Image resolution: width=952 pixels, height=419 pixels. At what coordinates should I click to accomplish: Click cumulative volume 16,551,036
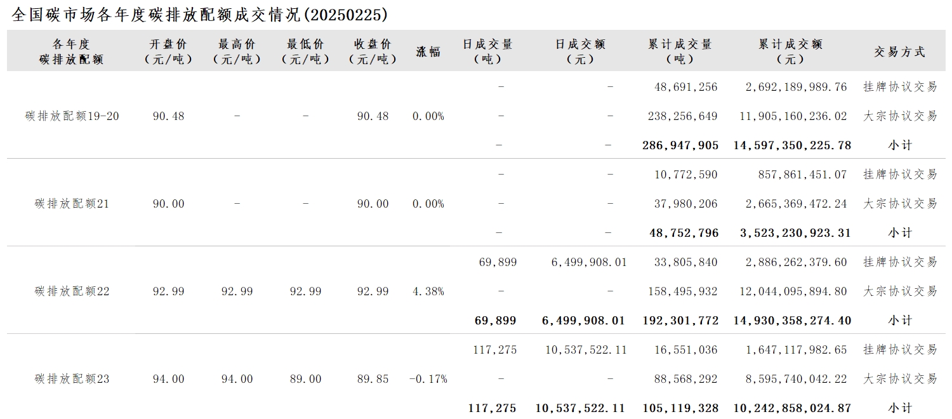click(686, 350)
